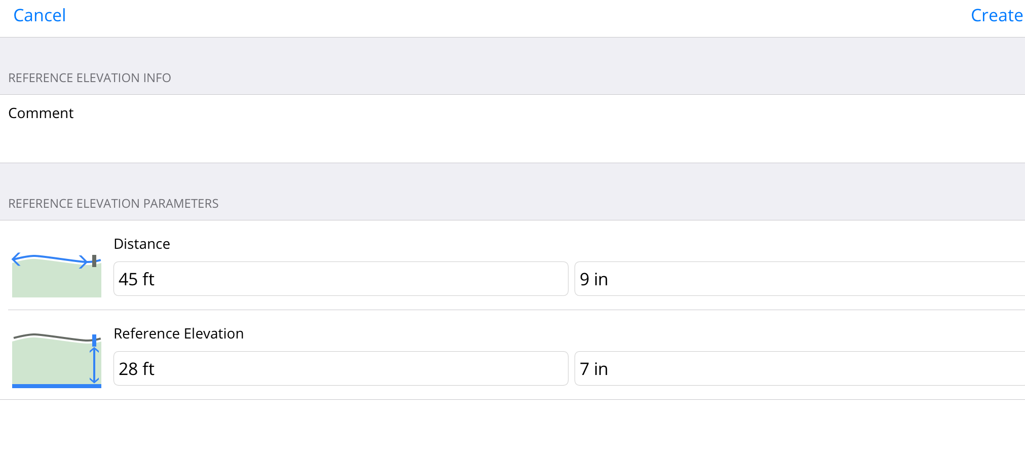
Task: Click the Distance label text
Action: pos(142,244)
